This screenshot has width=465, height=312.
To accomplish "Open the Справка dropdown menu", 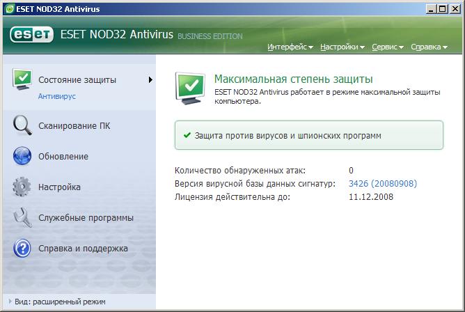I will (429, 47).
